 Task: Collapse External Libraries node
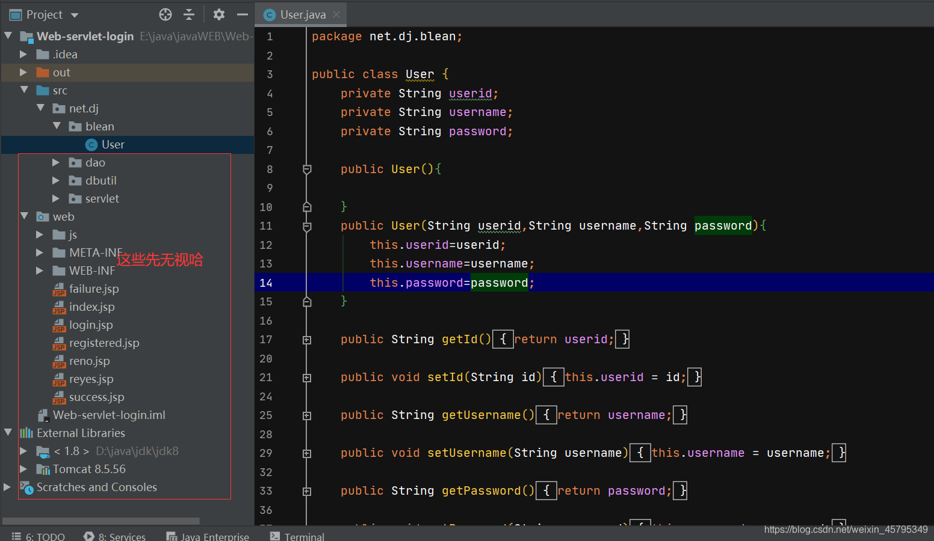8,433
